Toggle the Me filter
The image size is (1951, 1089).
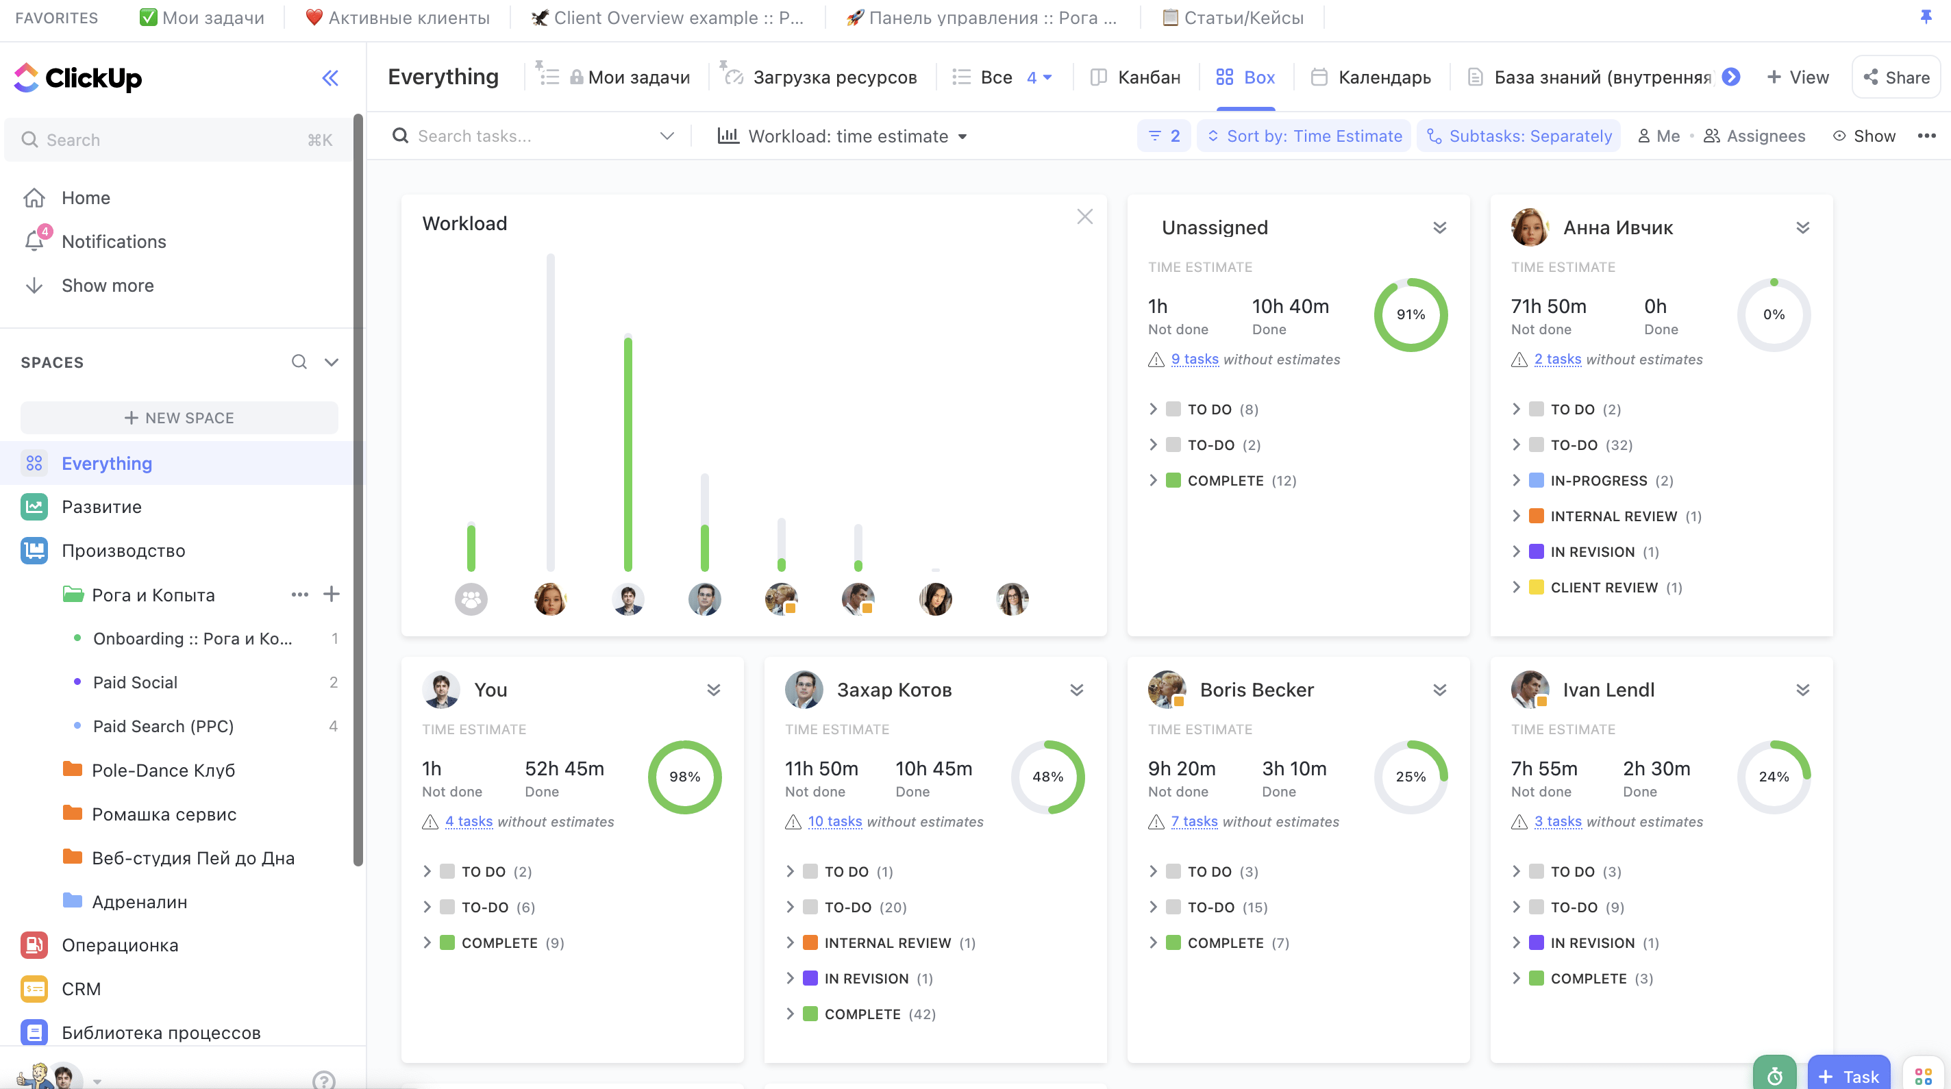pos(1658,136)
